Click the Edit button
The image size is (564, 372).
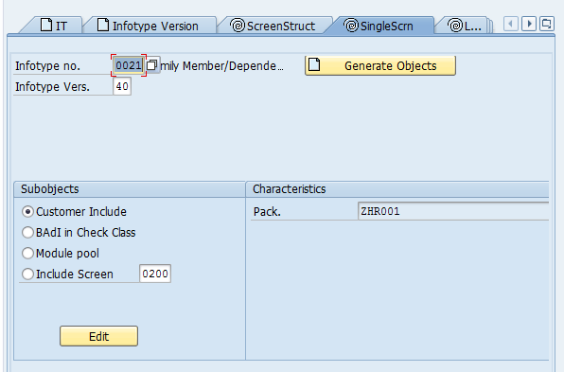point(99,336)
